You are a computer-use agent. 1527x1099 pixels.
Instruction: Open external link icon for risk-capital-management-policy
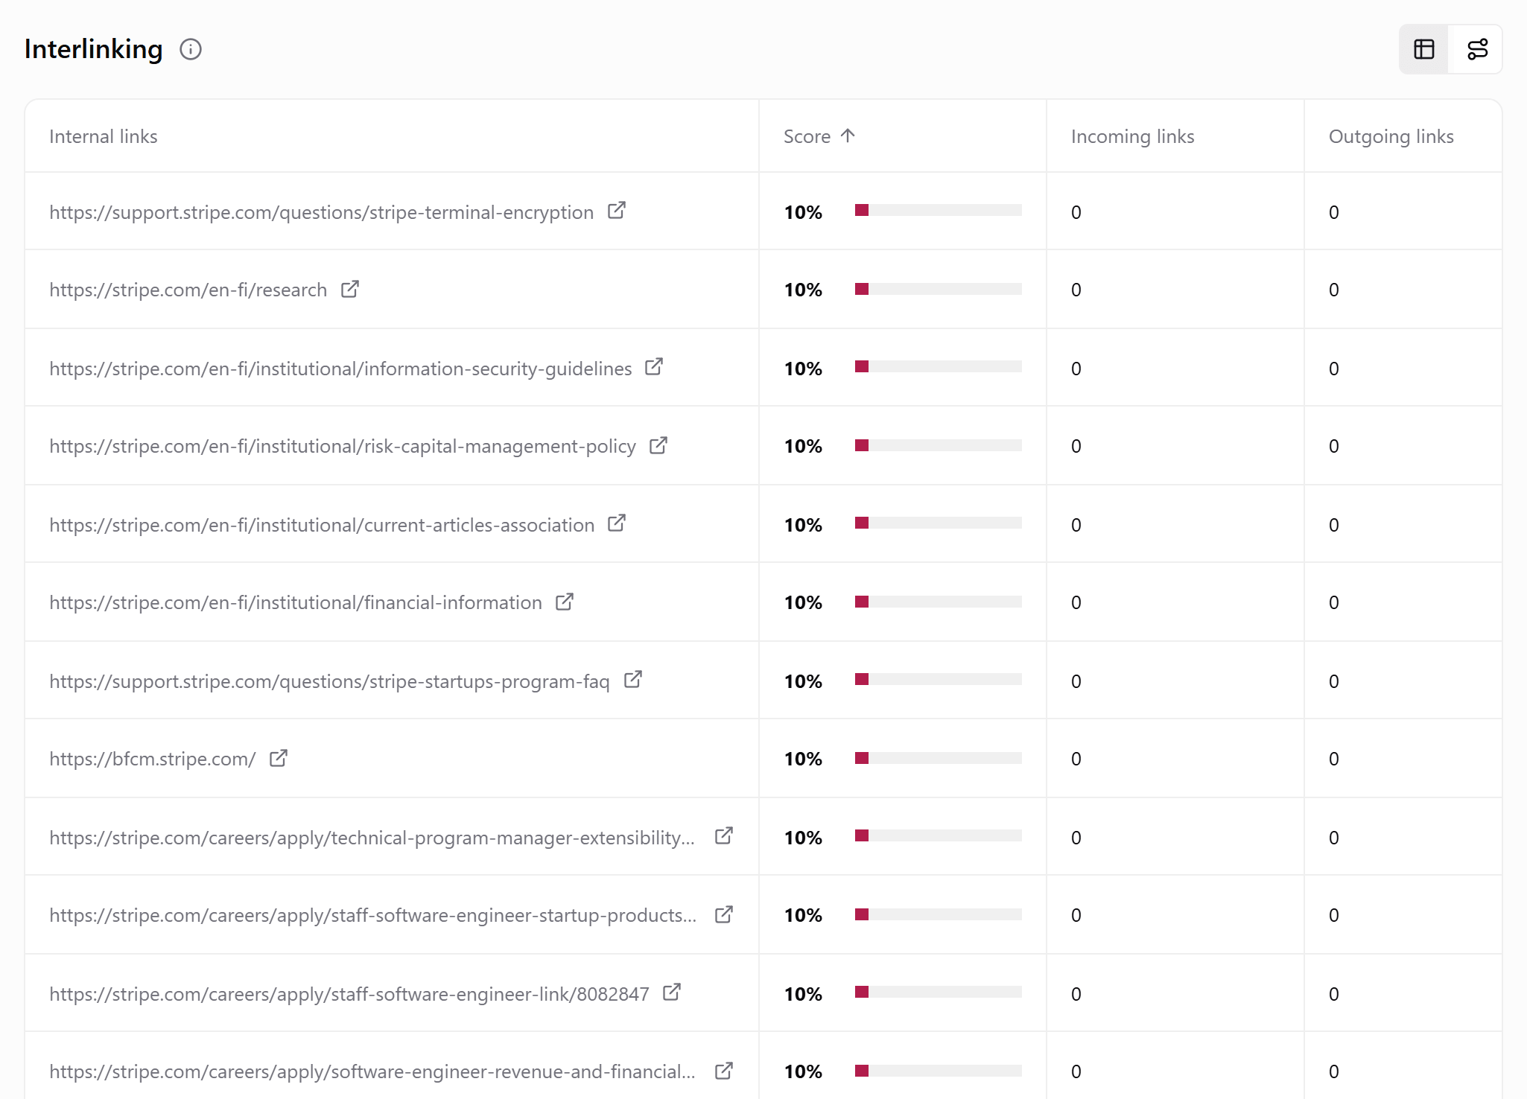pos(658,445)
